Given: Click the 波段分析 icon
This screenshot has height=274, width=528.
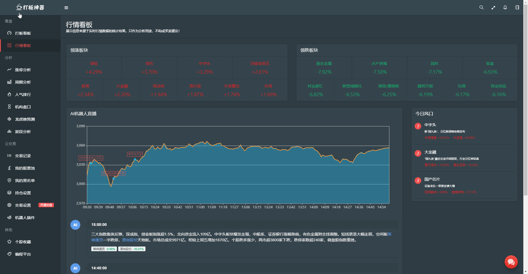Looking at the screenshot, I should point(9,132).
